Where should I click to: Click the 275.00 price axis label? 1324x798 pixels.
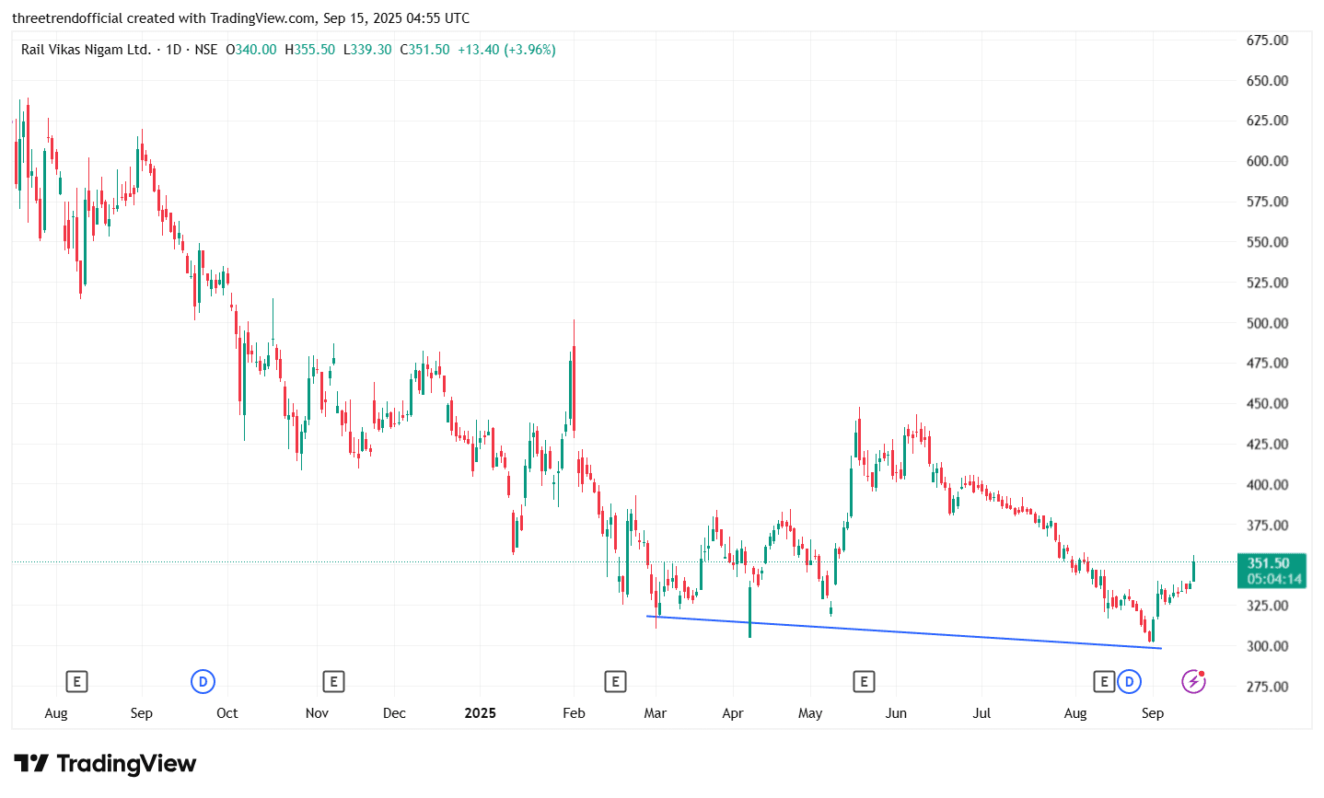tap(1268, 687)
